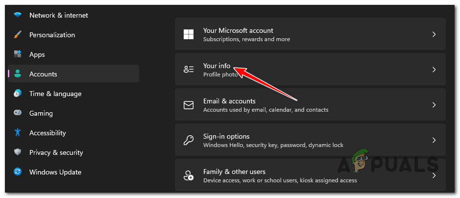Expand Email & accounts chevron arrow

[x=434, y=105]
